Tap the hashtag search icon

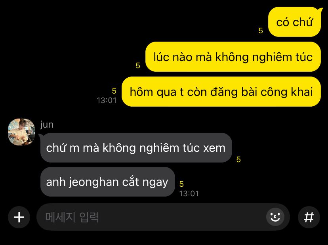(309, 217)
